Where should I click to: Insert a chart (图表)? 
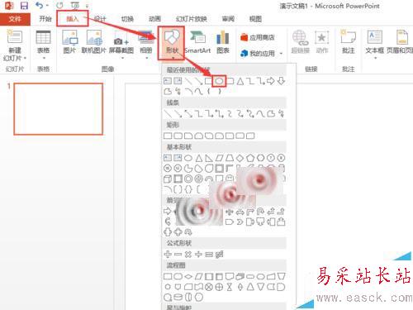(223, 42)
